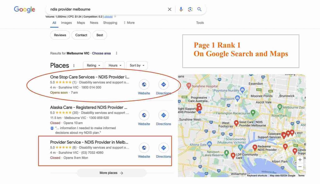This screenshot has width=320, height=184.
Task: Expand the Rating filter dropdown
Action: [x=93, y=66]
